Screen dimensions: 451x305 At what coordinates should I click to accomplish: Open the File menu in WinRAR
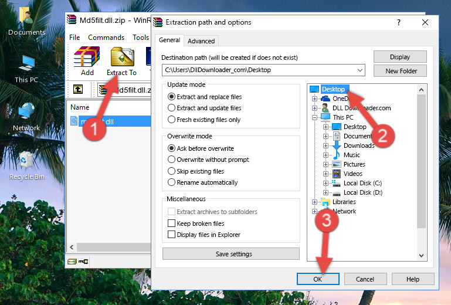(x=74, y=38)
